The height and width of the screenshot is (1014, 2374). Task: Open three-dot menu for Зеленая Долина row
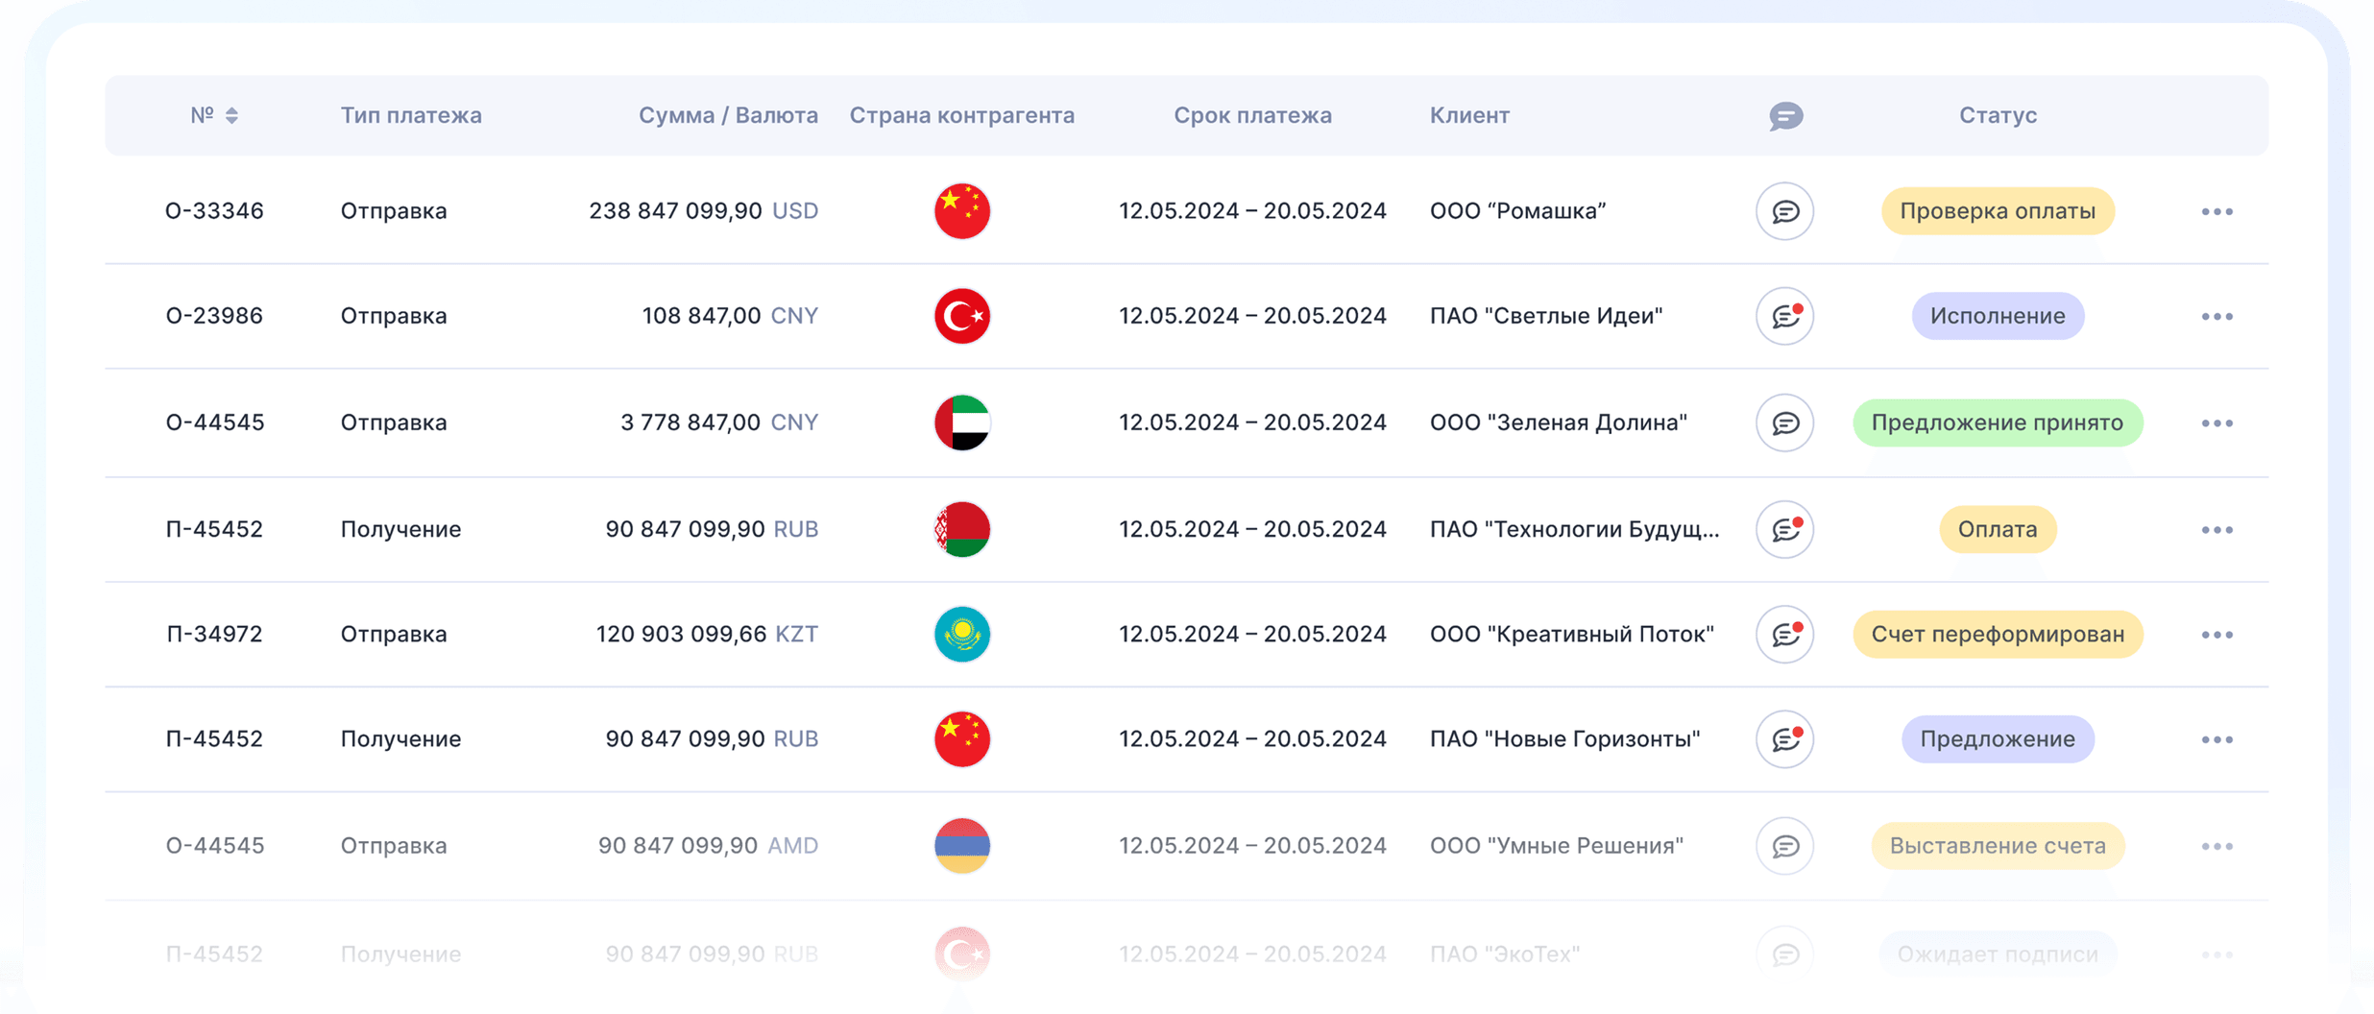coord(2217,422)
